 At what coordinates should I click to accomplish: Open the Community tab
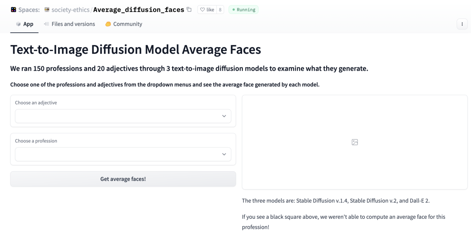tap(124, 24)
